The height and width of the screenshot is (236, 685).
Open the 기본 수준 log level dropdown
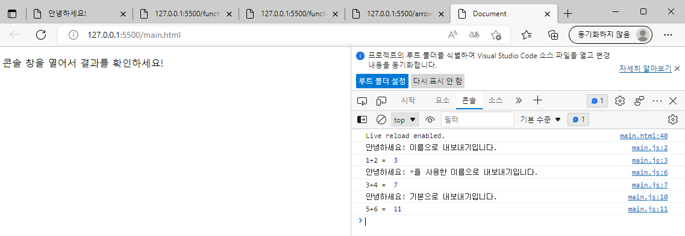coord(540,120)
